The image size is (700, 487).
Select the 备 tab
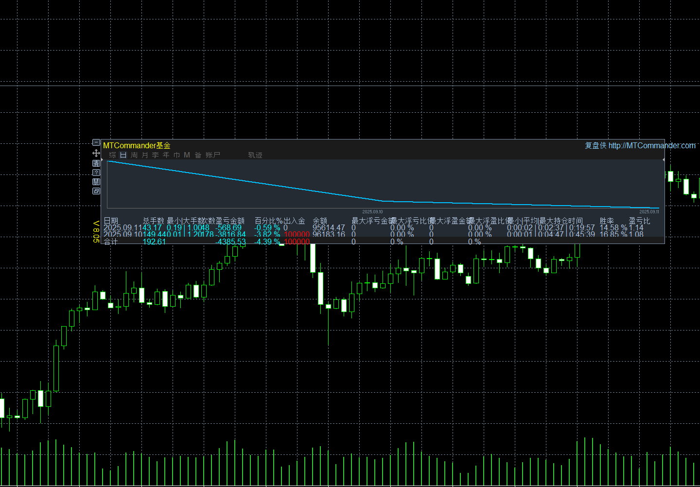(198, 155)
